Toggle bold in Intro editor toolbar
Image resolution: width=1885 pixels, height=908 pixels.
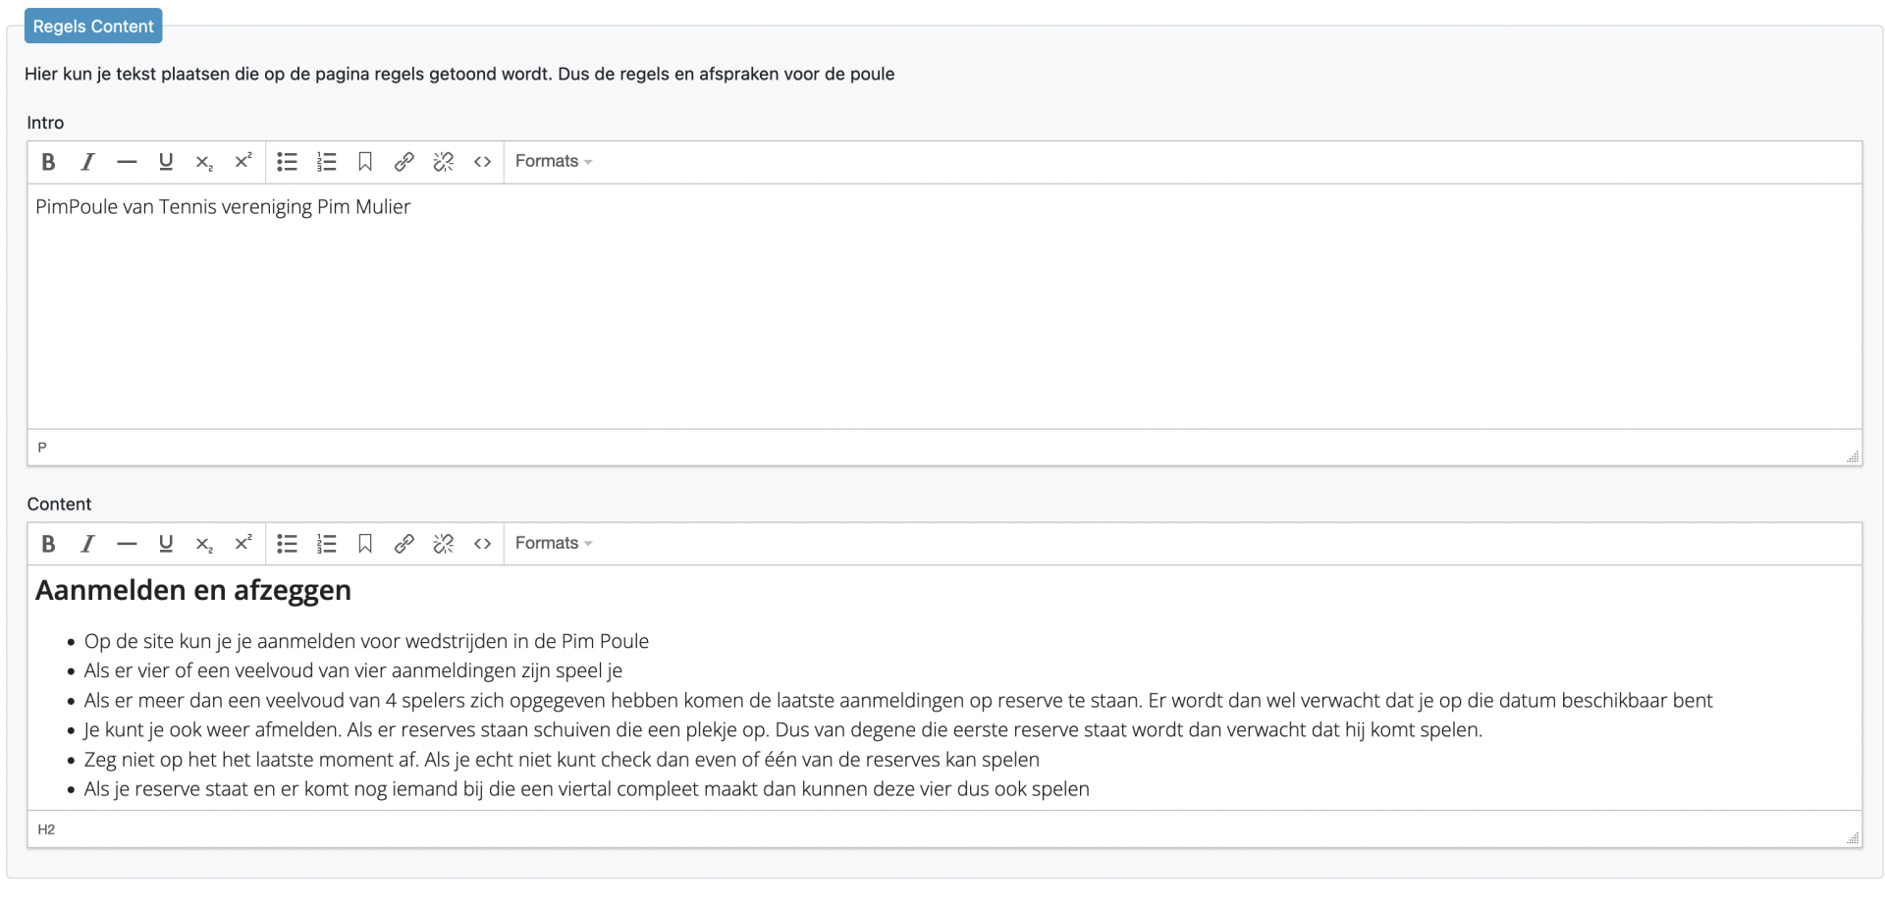click(x=48, y=162)
